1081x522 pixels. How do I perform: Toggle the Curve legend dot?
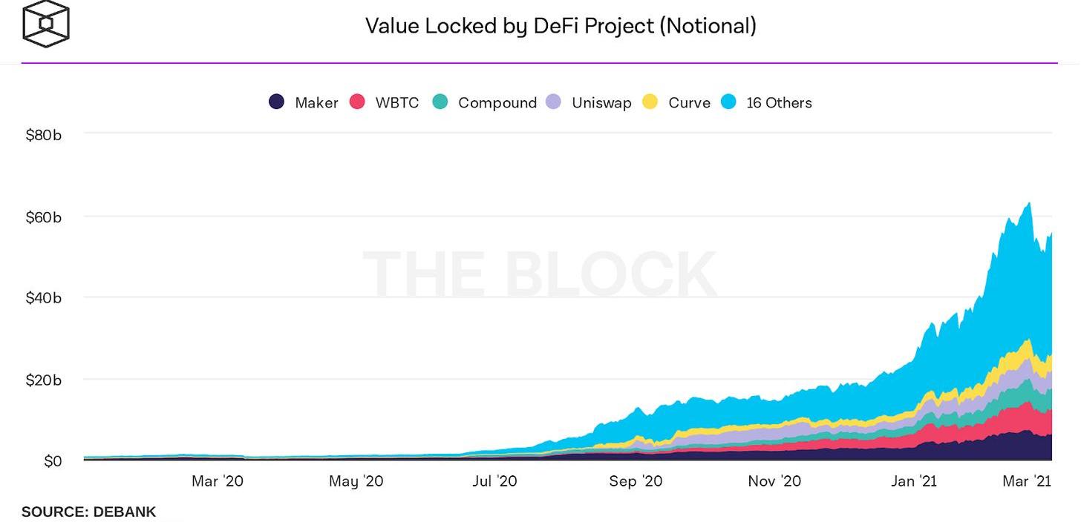pos(650,102)
